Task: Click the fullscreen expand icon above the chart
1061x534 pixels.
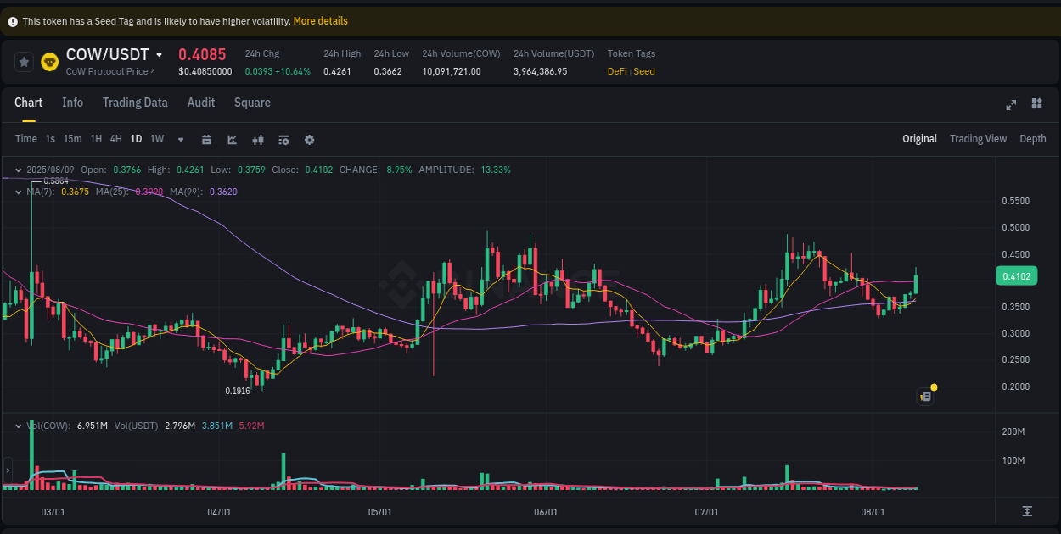Action: point(1011,105)
